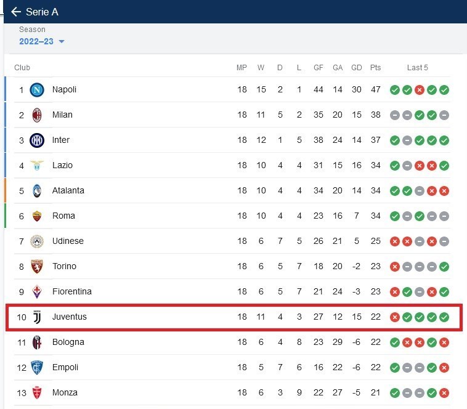Click the Lazio eagle crest
Screen dimensions: 467x409
(x=37, y=166)
